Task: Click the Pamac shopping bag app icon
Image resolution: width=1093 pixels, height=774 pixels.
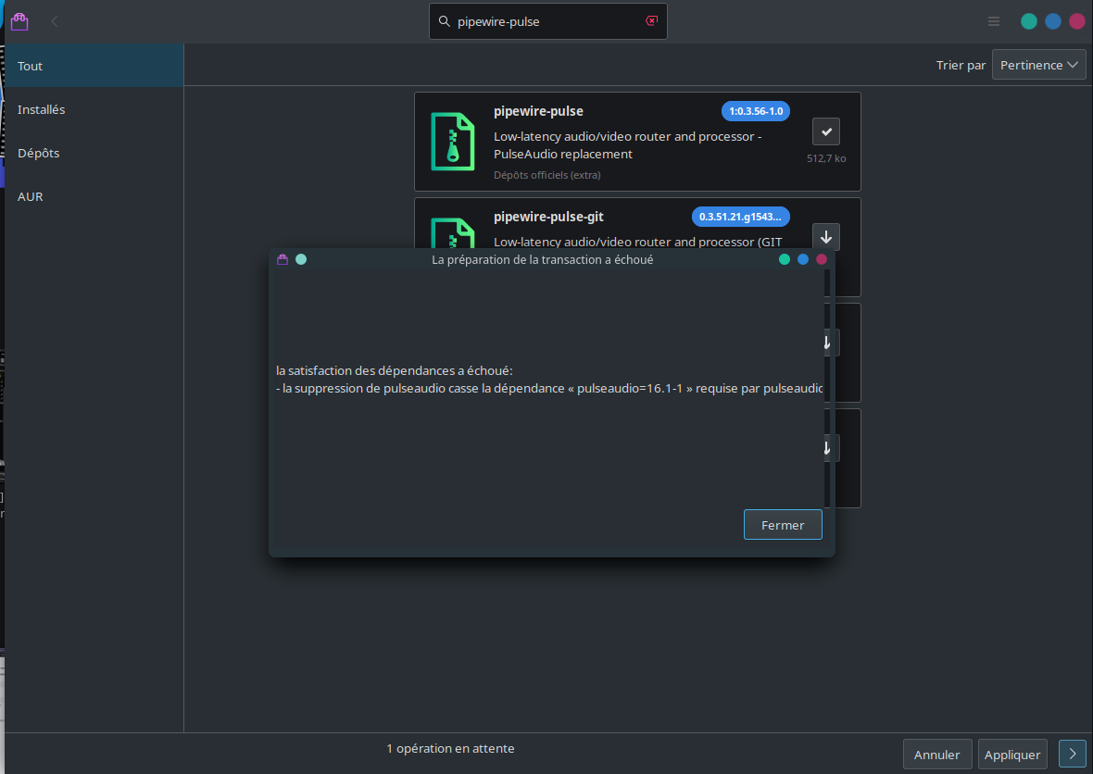Action: 19,21
